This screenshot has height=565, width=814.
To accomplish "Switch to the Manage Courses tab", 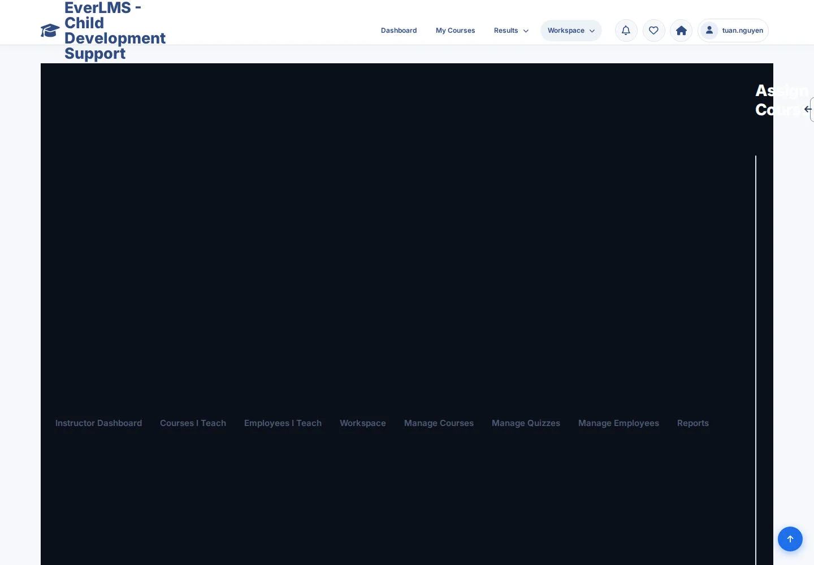I will [x=439, y=423].
